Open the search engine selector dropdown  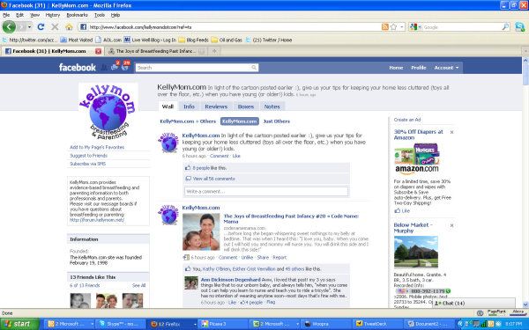pyautogui.click(x=415, y=27)
